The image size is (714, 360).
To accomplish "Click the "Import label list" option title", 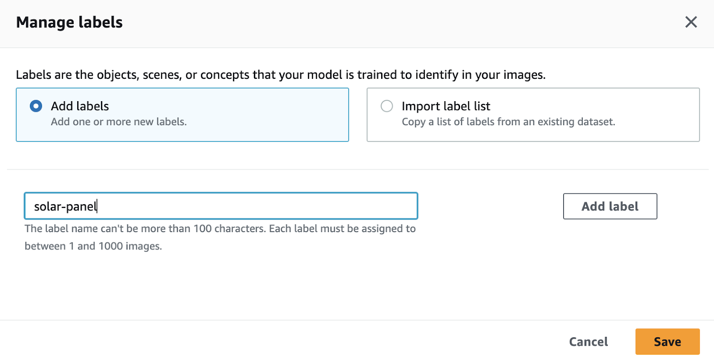I will pos(446,106).
